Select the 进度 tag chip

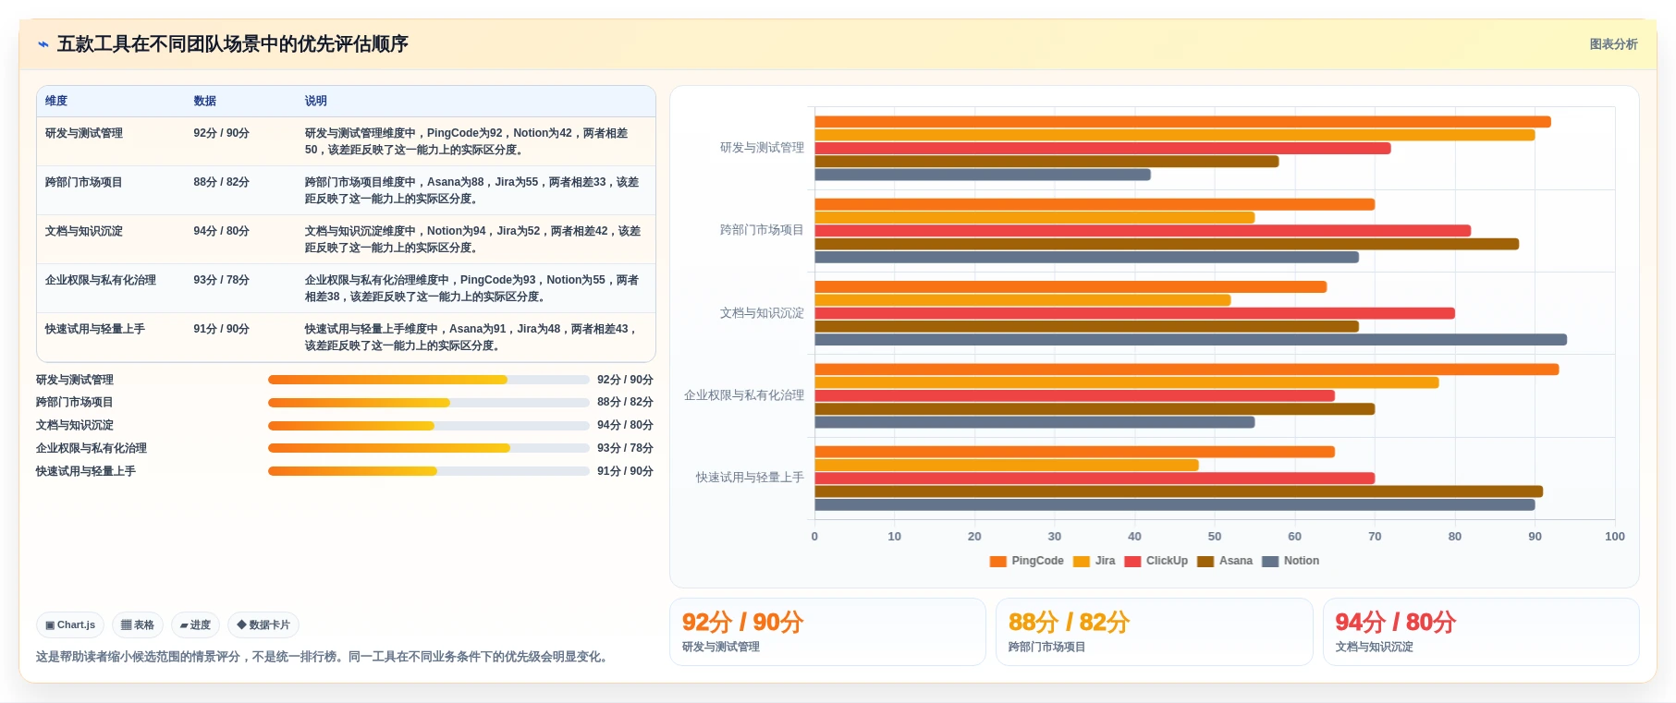pos(195,625)
